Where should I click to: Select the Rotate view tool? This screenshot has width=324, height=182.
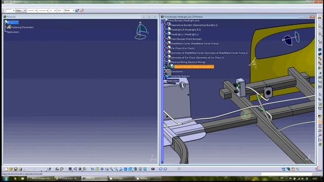(x=107, y=169)
